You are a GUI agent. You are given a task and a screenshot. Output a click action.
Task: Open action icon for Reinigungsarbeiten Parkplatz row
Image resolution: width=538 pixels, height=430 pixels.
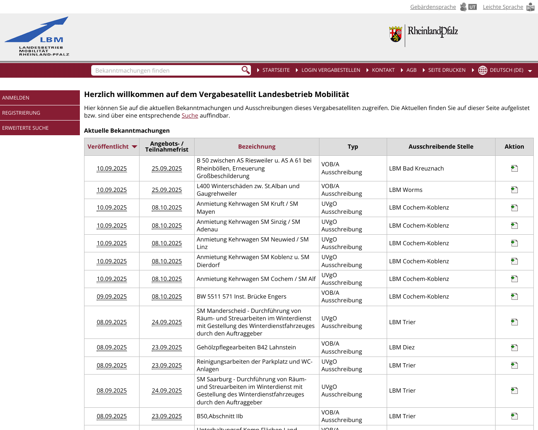(x=514, y=365)
